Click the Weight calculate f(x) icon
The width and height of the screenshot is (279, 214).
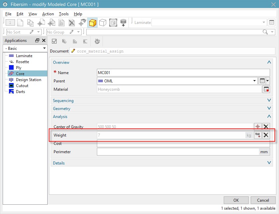coord(258,135)
